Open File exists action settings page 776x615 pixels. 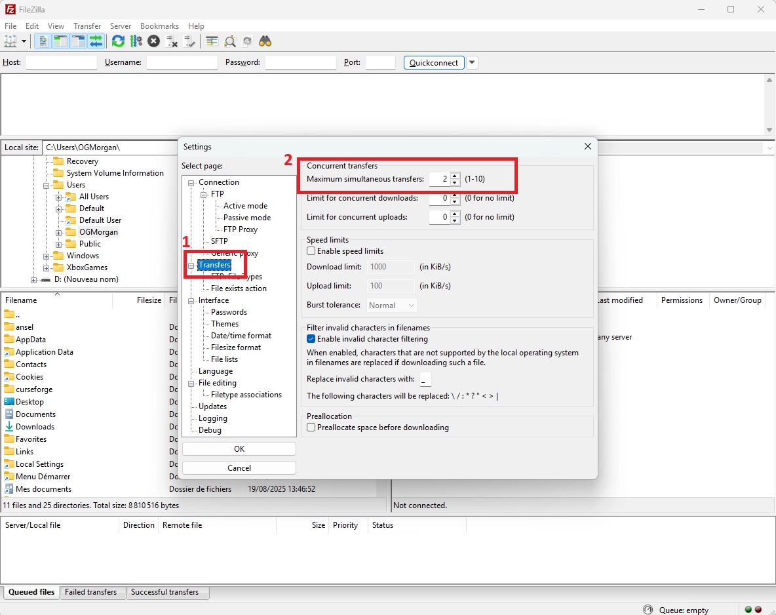tap(239, 288)
